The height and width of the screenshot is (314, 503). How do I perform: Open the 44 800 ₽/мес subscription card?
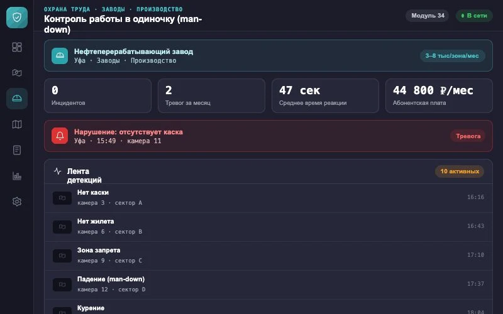pos(439,96)
